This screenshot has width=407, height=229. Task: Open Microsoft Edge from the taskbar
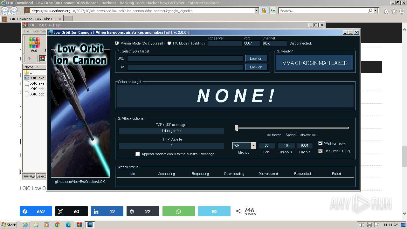(68, 225)
